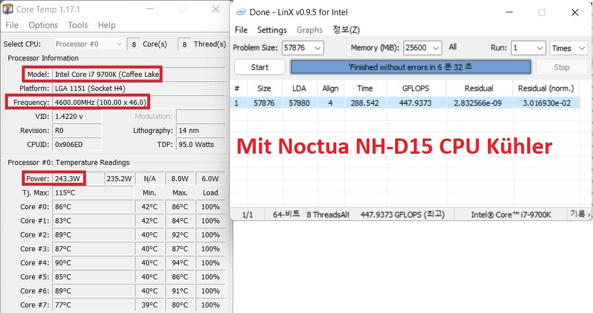Click Core #0 temperature 86°C
The width and height of the screenshot is (593, 313).
pos(93,206)
